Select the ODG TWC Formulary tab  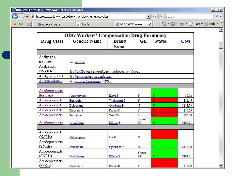[132, 24]
